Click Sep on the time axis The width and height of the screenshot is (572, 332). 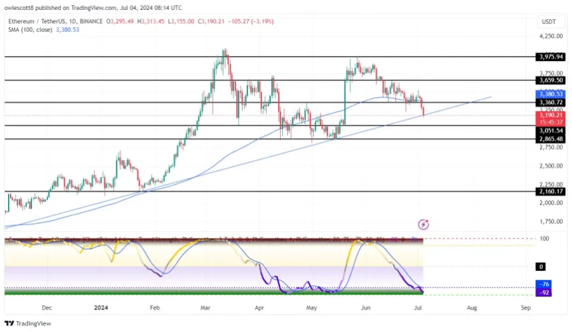pyautogui.click(x=525, y=307)
